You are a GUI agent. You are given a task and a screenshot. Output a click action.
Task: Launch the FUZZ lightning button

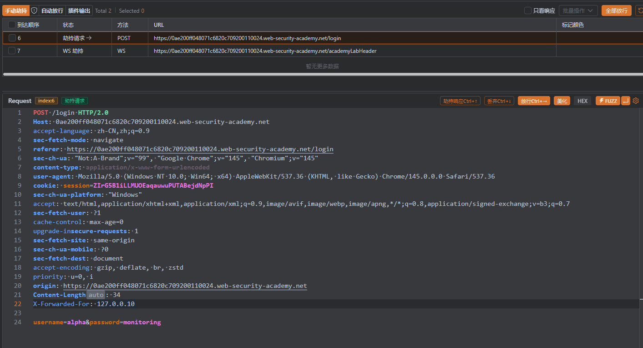pyautogui.click(x=608, y=101)
